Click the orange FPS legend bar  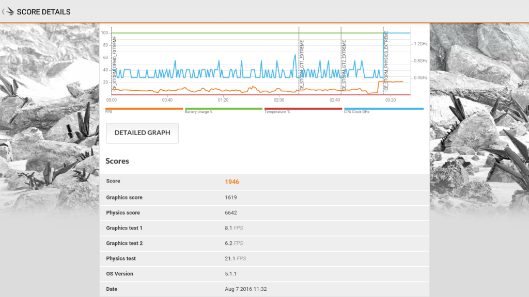144,109
